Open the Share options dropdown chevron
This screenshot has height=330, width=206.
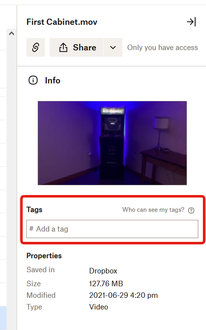pyautogui.click(x=113, y=47)
